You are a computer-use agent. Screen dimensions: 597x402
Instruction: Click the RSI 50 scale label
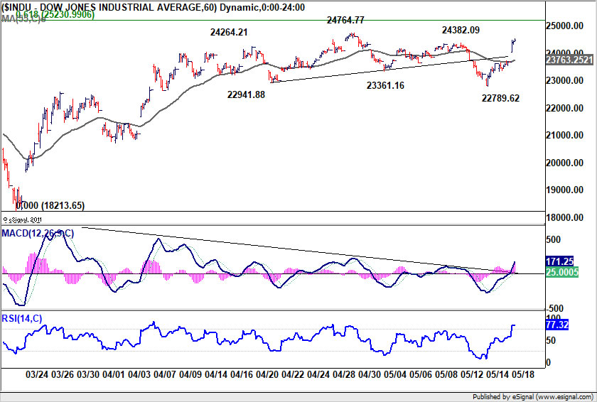(552, 340)
